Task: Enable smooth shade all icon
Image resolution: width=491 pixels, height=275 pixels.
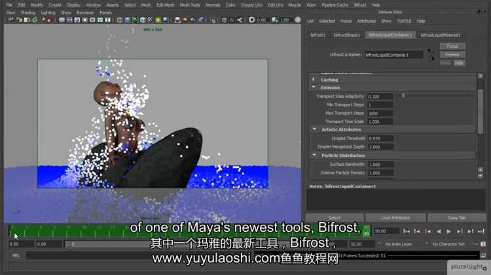Action: [x=127, y=20]
